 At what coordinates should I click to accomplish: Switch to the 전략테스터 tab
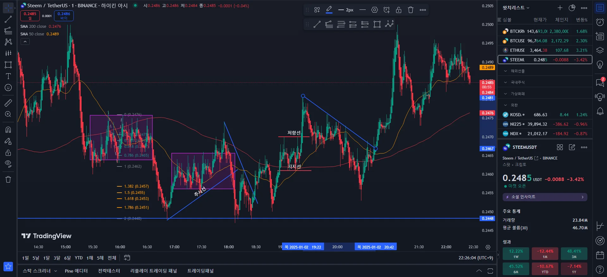(109, 271)
